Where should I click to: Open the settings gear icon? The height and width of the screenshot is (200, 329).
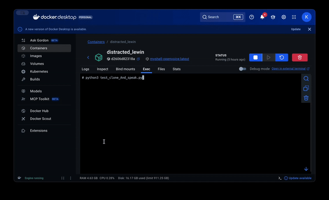point(284,17)
